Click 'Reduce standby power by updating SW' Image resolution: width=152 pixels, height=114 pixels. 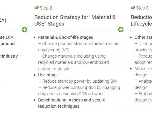point(77,81)
